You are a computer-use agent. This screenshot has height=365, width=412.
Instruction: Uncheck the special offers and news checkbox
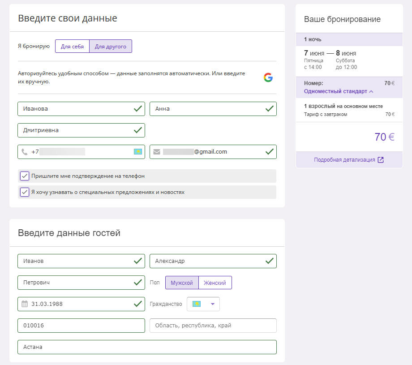tap(25, 192)
